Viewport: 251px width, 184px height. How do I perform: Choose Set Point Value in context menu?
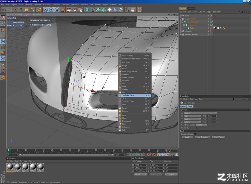(x=135, y=95)
